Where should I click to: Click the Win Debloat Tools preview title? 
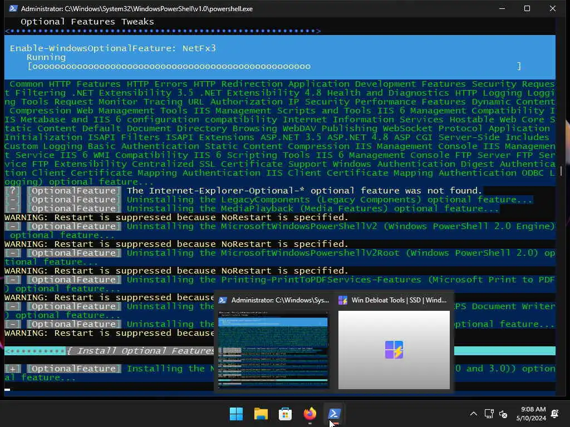click(399, 300)
